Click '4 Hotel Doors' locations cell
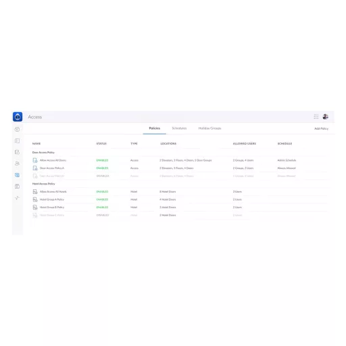Image resolution: width=346 pixels, height=346 pixels. pyautogui.click(x=168, y=199)
